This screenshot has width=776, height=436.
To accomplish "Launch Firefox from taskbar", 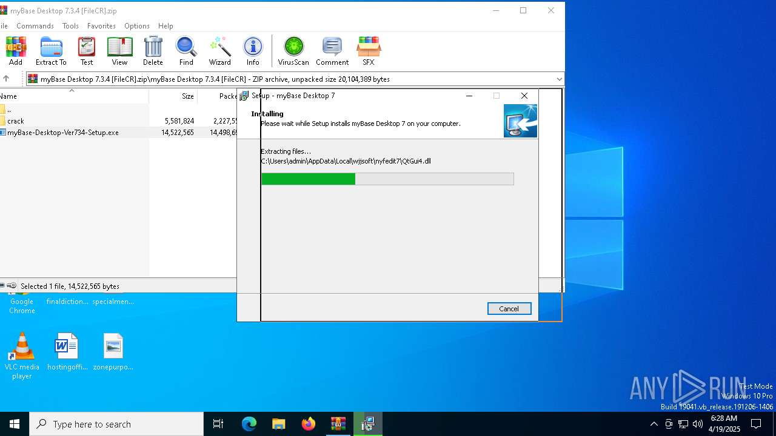I will point(308,424).
